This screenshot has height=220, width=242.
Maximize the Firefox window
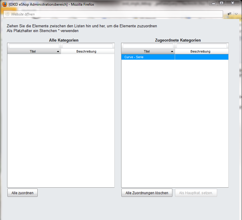(221, 3)
